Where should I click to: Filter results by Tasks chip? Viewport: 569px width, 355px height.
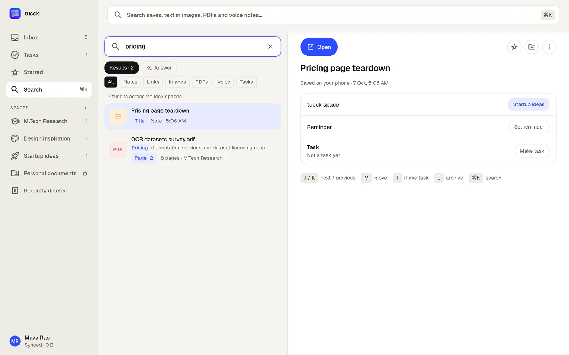click(x=246, y=82)
